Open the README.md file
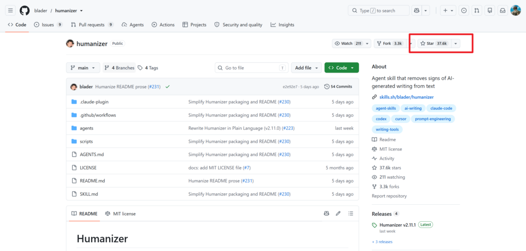The height and width of the screenshot is (251, 526). [x=92, y=181]
